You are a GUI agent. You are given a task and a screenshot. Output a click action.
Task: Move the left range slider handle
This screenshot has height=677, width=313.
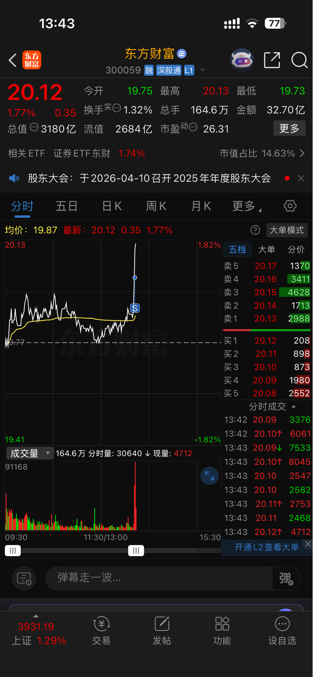(13, 551)
